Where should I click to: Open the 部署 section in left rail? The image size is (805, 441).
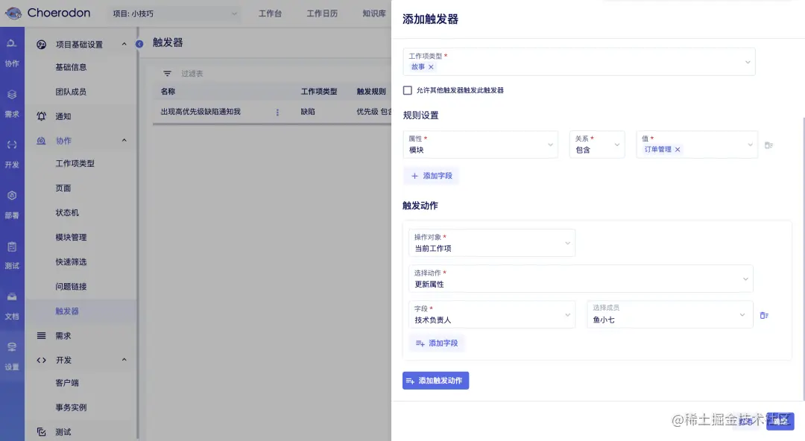coord(12,205)
